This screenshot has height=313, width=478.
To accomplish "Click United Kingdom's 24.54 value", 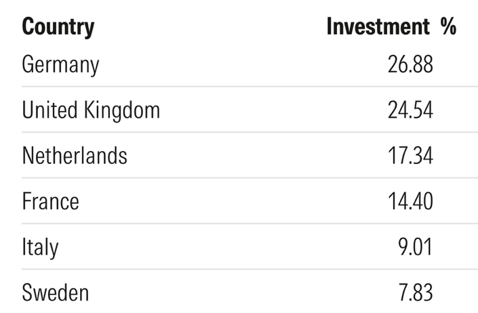I will point(410,110).
